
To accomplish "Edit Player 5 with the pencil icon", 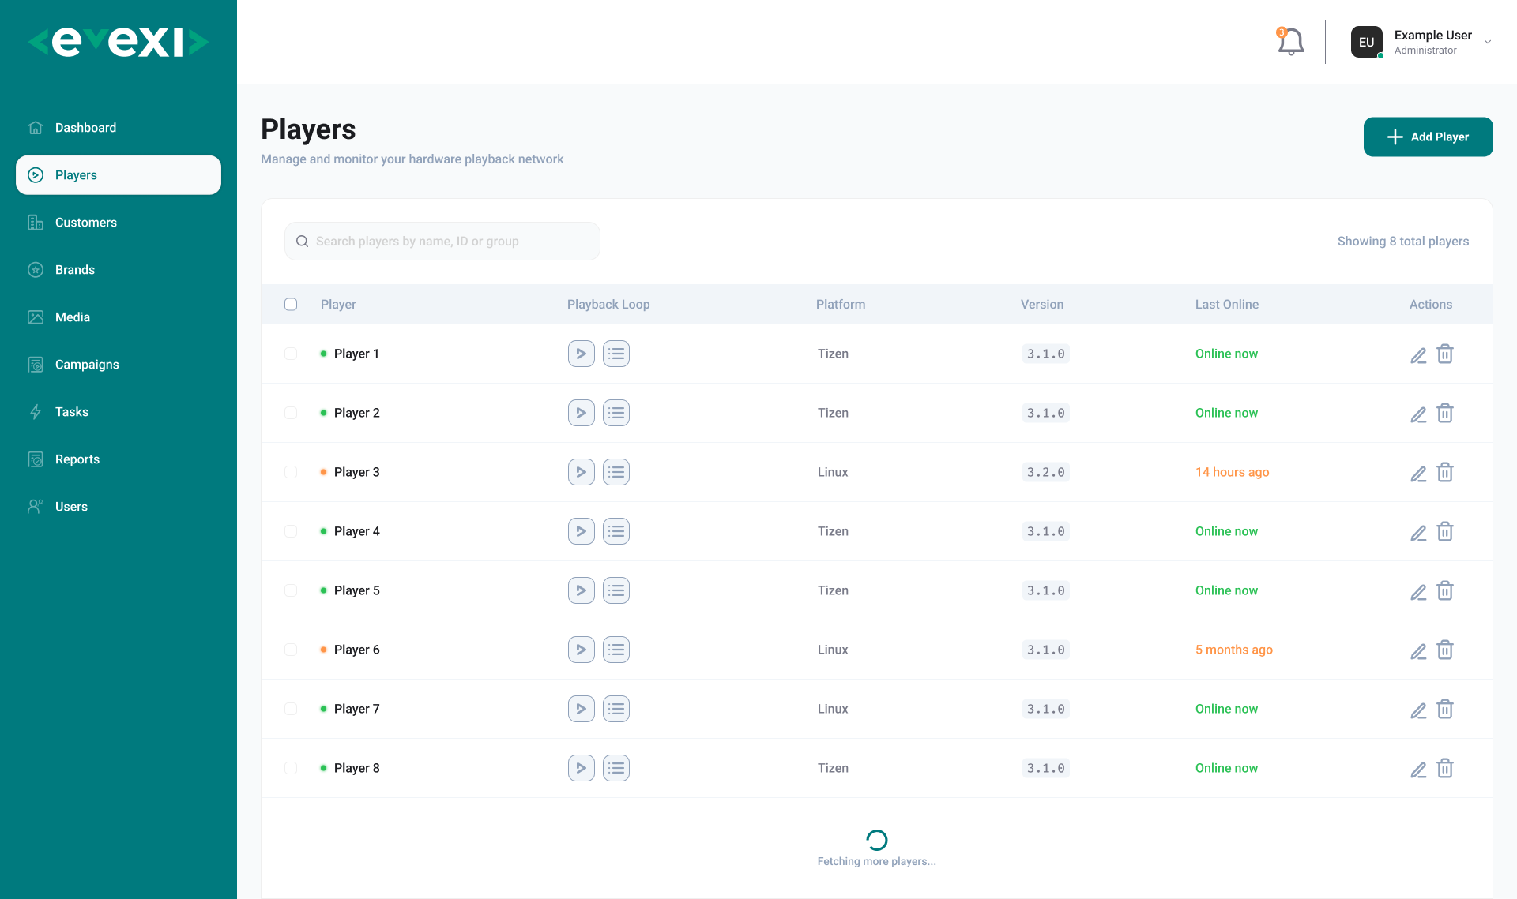I will tap(1418, 591).
